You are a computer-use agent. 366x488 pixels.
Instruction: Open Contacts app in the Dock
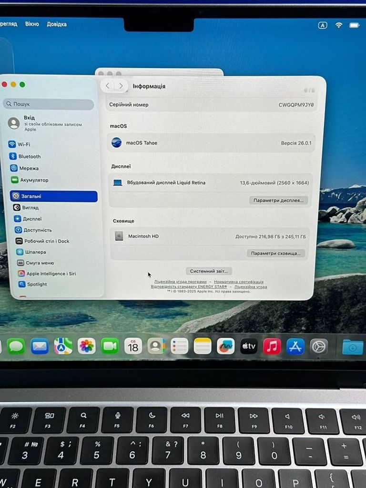point(156,346)
